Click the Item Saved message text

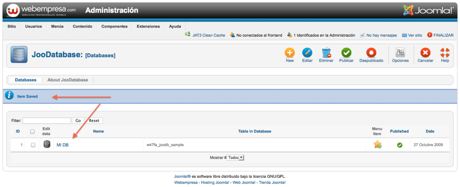click(x=27, y=96)
